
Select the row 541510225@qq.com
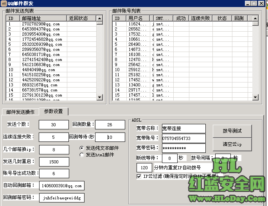51,75
